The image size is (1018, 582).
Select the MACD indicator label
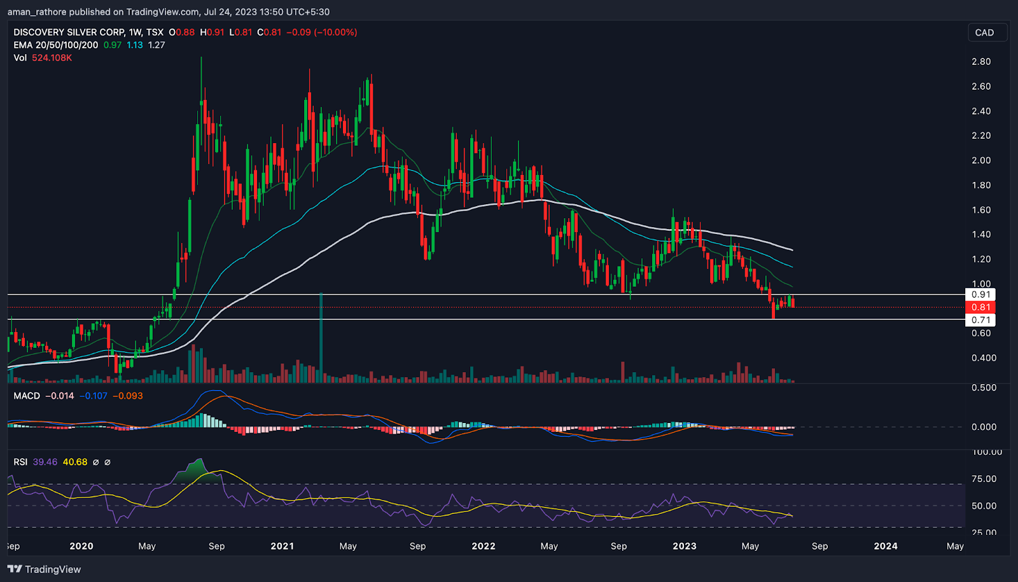click(27, 396)
